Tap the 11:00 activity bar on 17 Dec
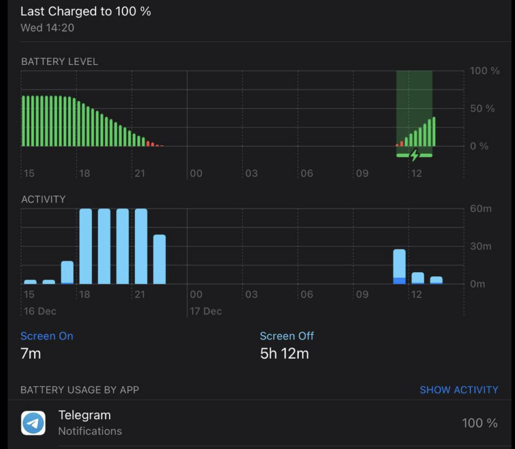The height and width of the screenshot is (449, 515). 399,267
